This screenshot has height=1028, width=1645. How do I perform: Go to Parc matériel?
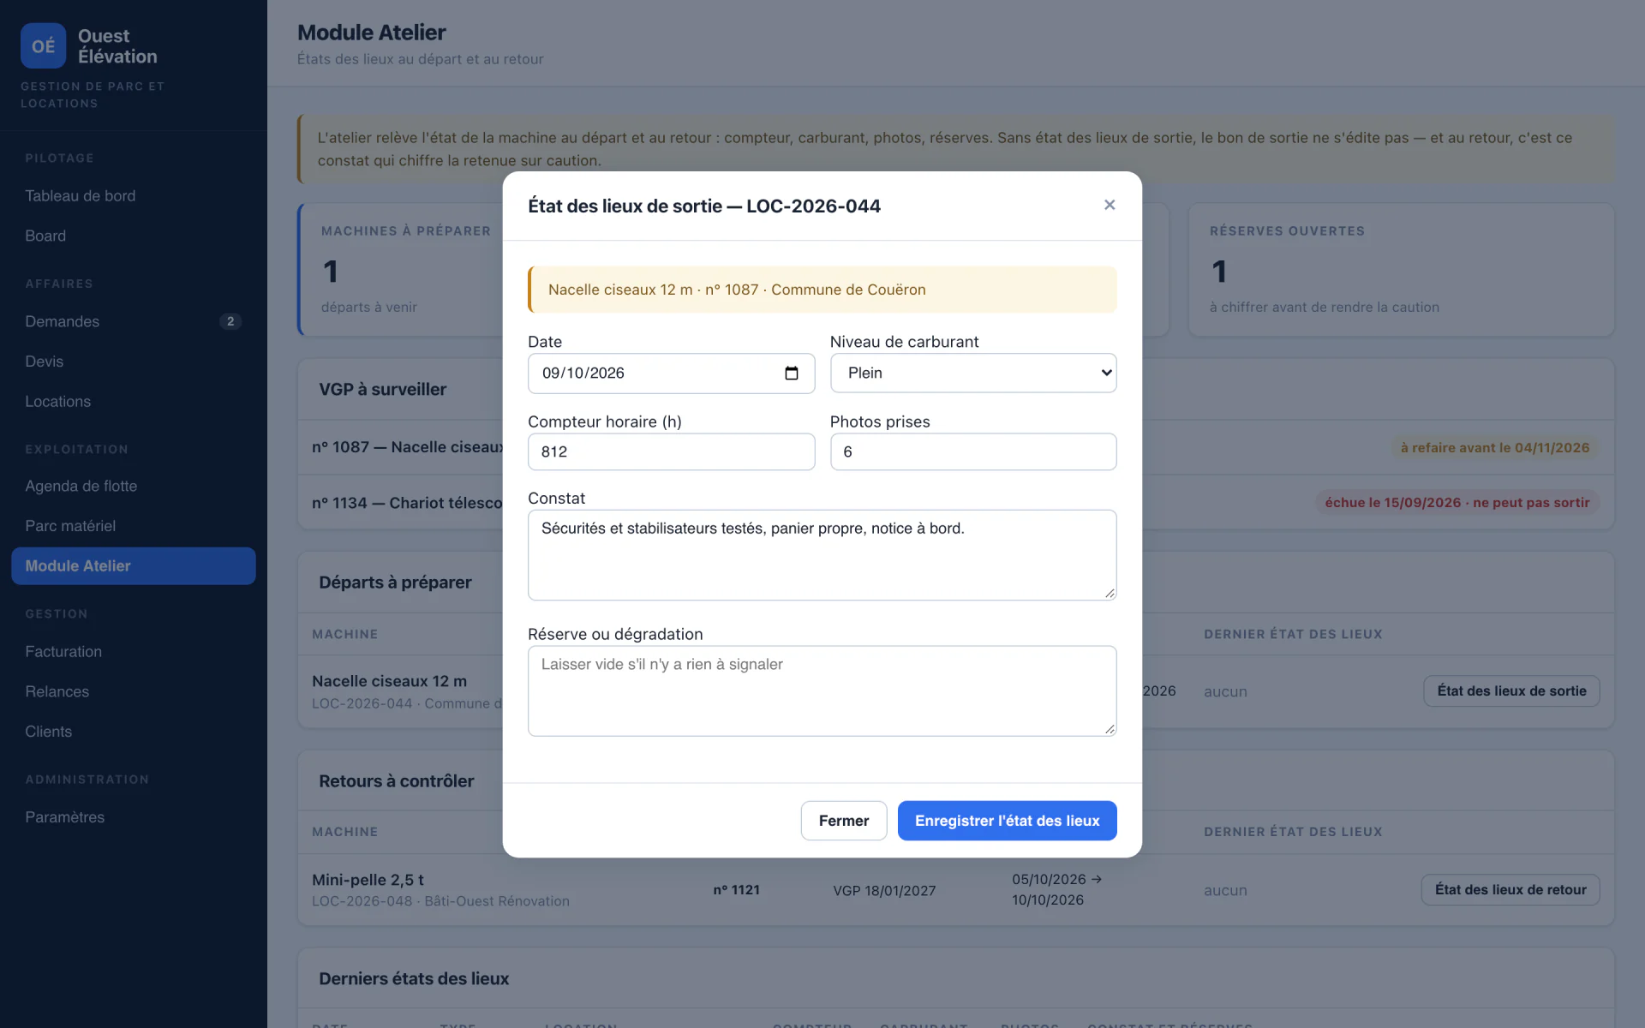point(134,526)
